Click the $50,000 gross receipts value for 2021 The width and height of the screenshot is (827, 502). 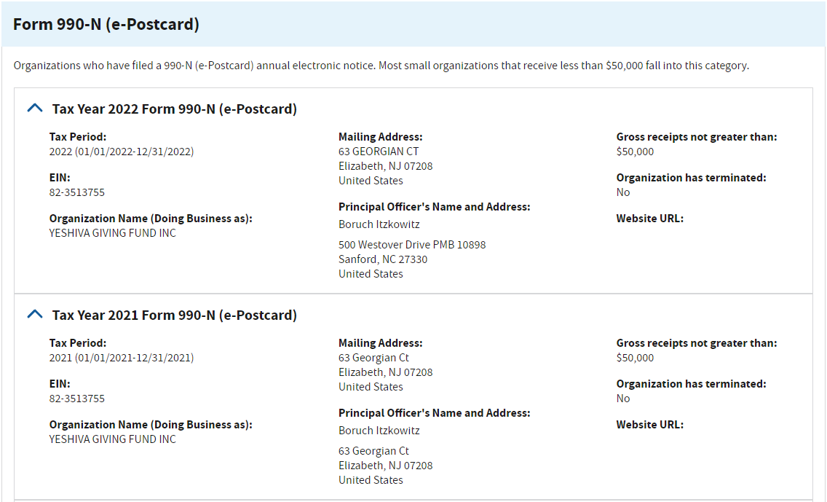tap(635, 358)
